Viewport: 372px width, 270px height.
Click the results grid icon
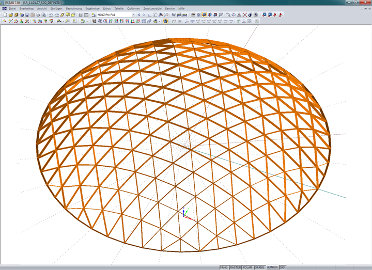tap(250, 21)
